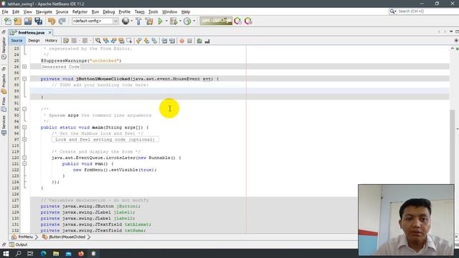Open the Navigator side panel
This screenshot has width=459, height=258.
point(4,48)
